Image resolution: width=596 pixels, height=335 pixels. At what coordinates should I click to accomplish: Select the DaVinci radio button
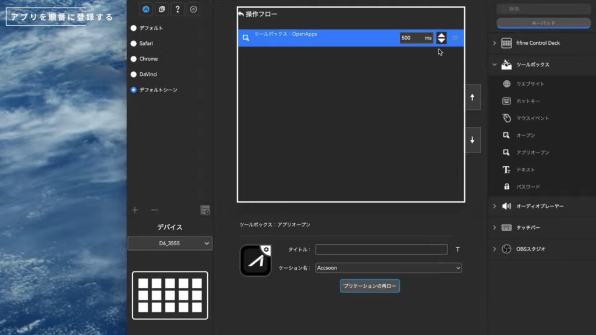[x=134, y=75]
